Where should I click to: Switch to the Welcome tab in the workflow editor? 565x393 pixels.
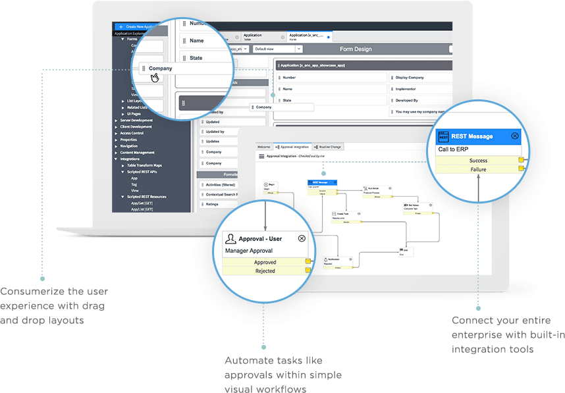(264, 147)
